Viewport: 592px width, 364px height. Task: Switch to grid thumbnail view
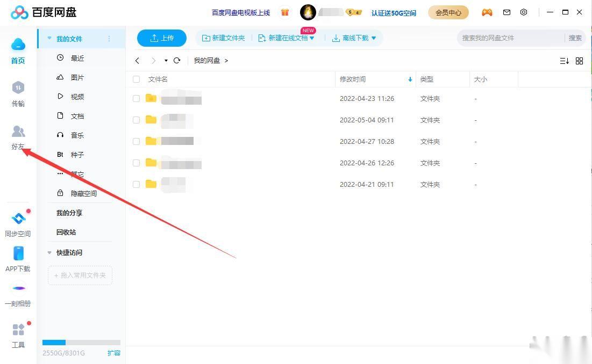pyautogui.click(x=579, y=61)
